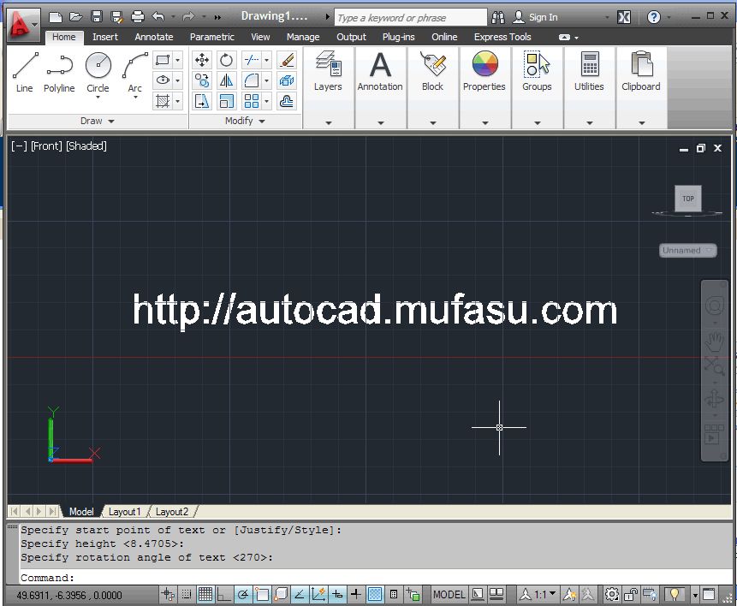Expand the Draw panel
The width and height of the screenshot is (737, 606).
coord(98,121)
